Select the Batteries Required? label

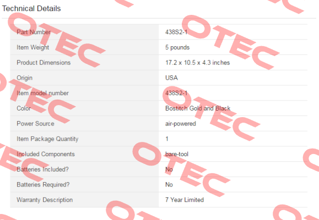click(43, 184)
